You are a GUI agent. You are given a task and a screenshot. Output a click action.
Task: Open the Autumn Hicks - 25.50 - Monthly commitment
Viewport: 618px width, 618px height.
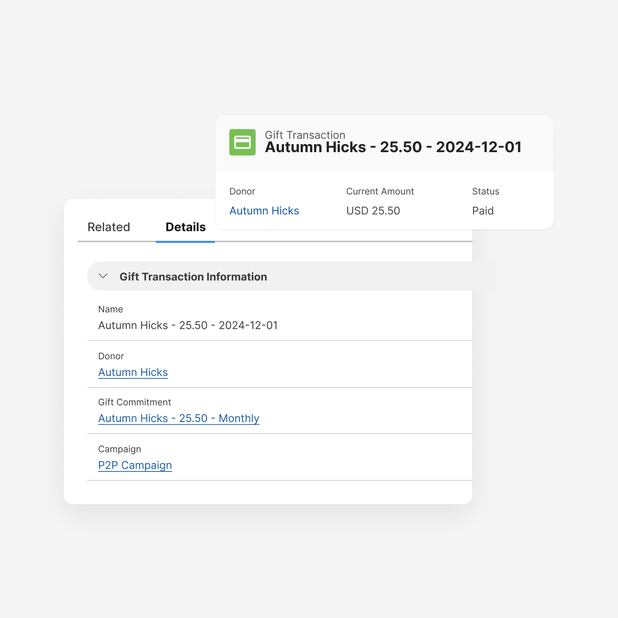click(x=179, y=418)
